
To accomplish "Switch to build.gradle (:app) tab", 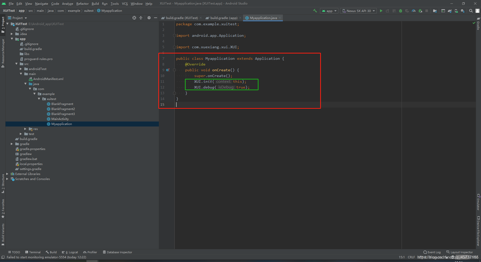I will coord(224,18).
